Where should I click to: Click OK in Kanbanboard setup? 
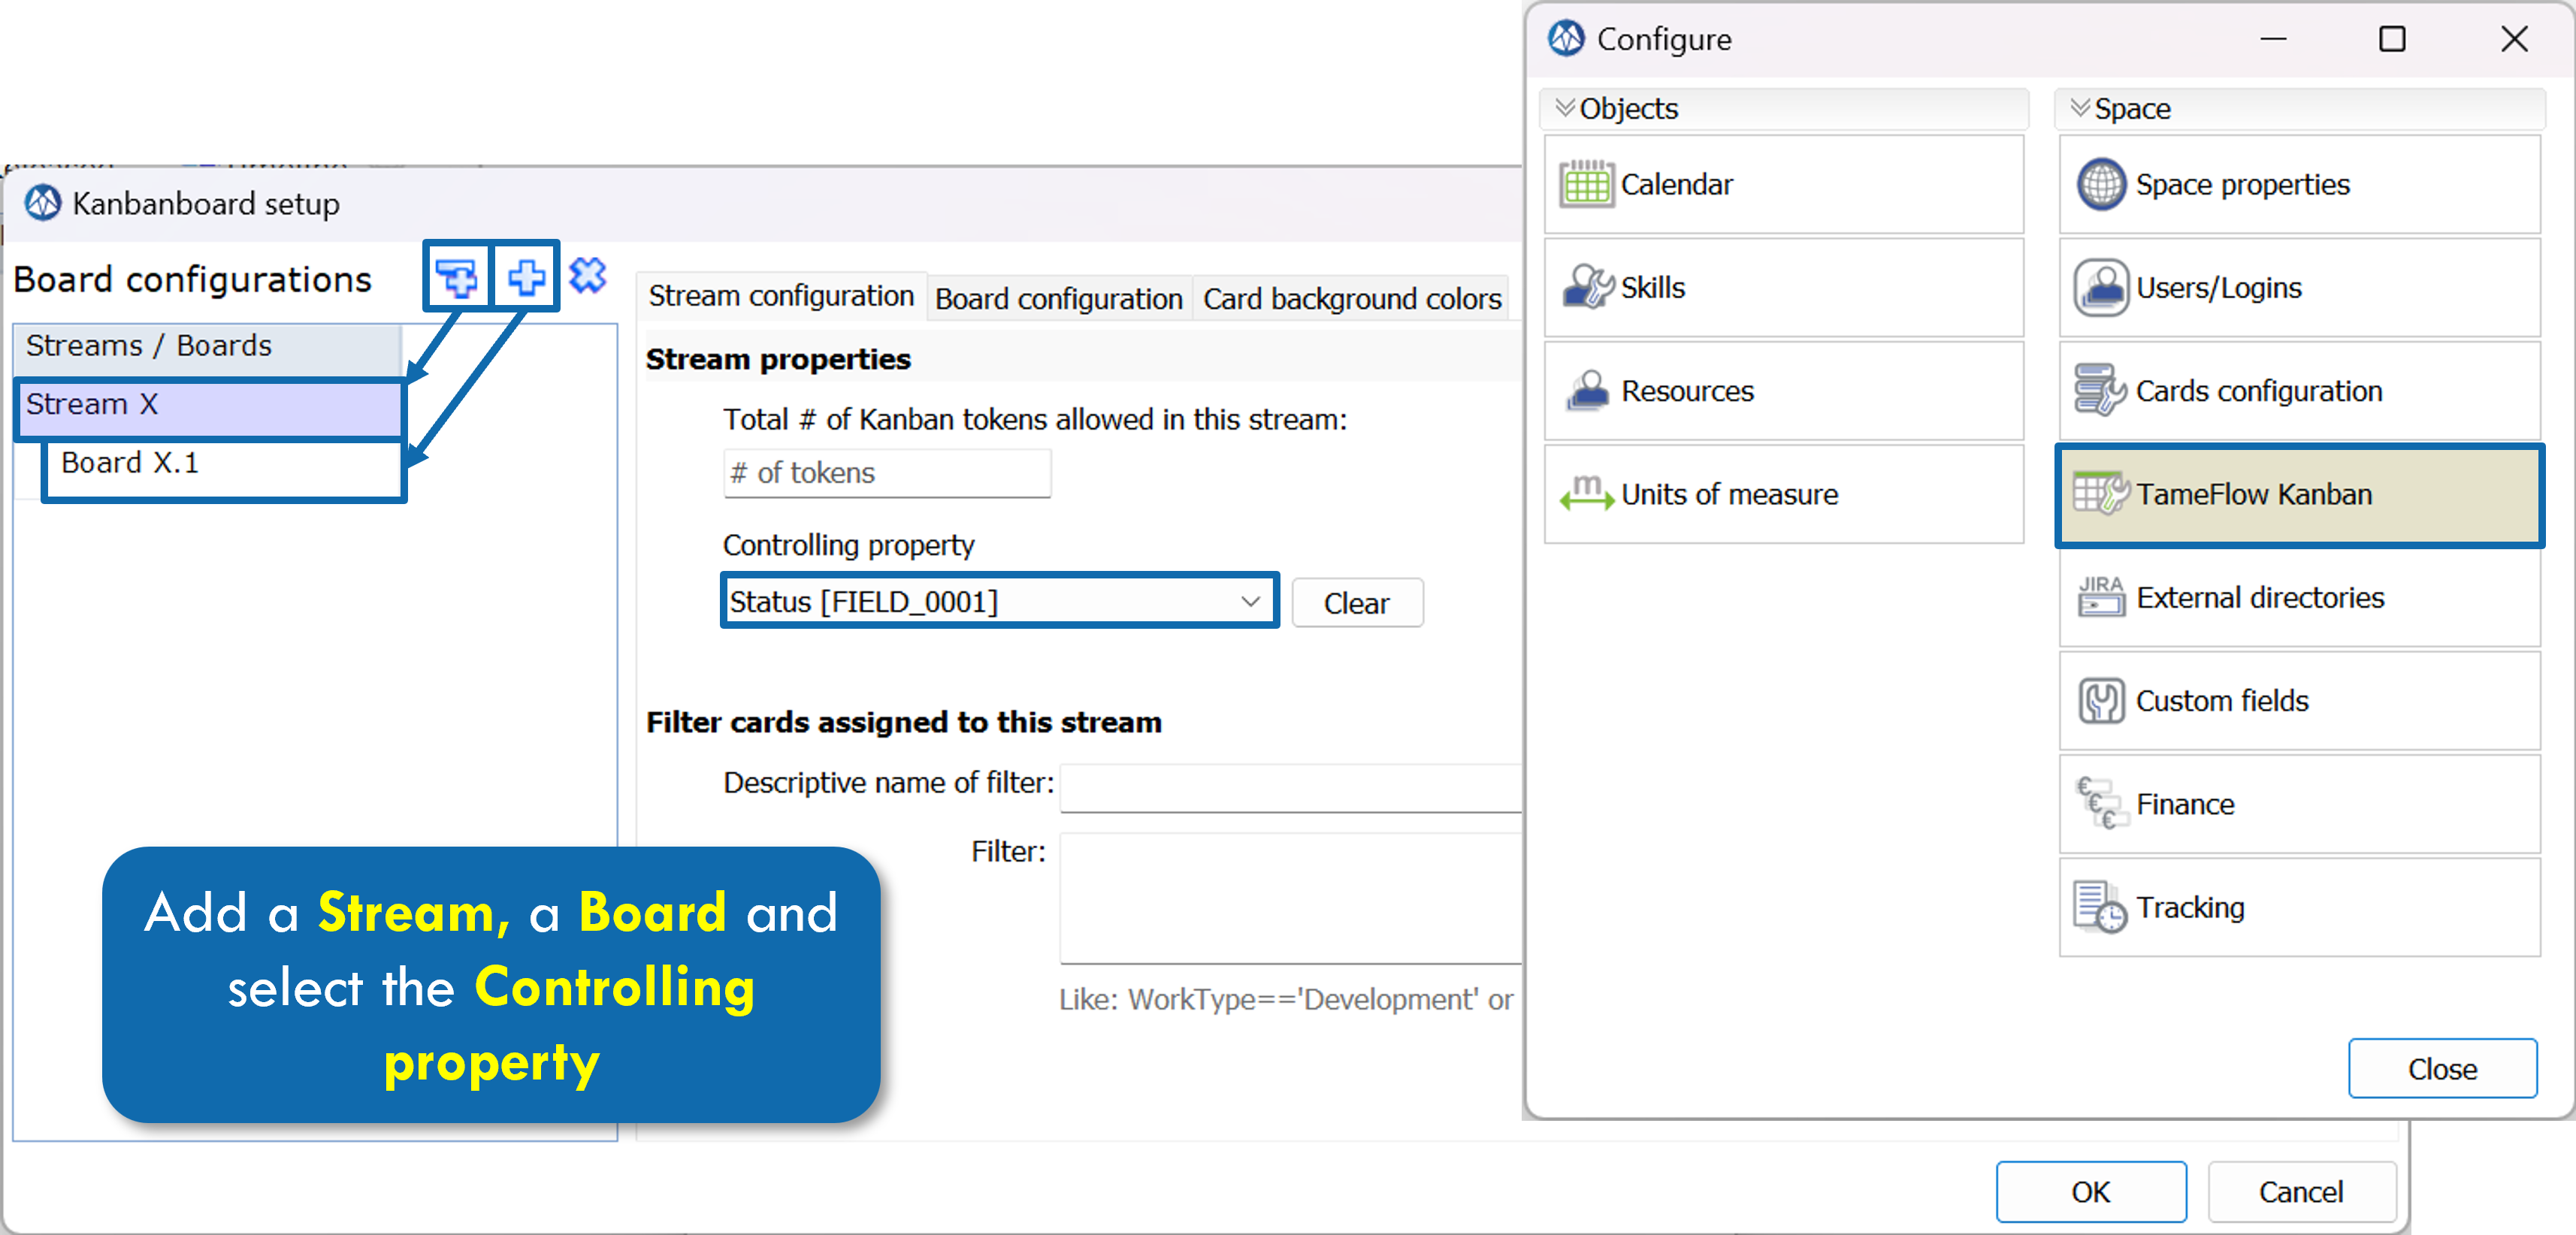pyautogui.click(x=2091, y=1192)
